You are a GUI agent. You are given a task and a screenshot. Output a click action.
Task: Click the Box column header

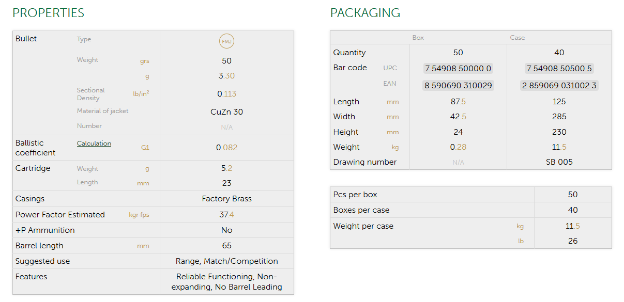click(418, 38)
